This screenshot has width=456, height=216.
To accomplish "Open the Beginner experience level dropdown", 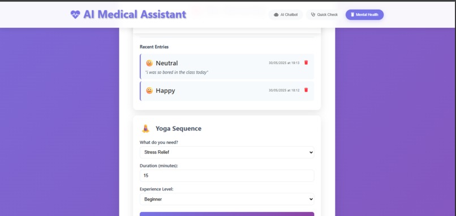I will tap(227, 199).
